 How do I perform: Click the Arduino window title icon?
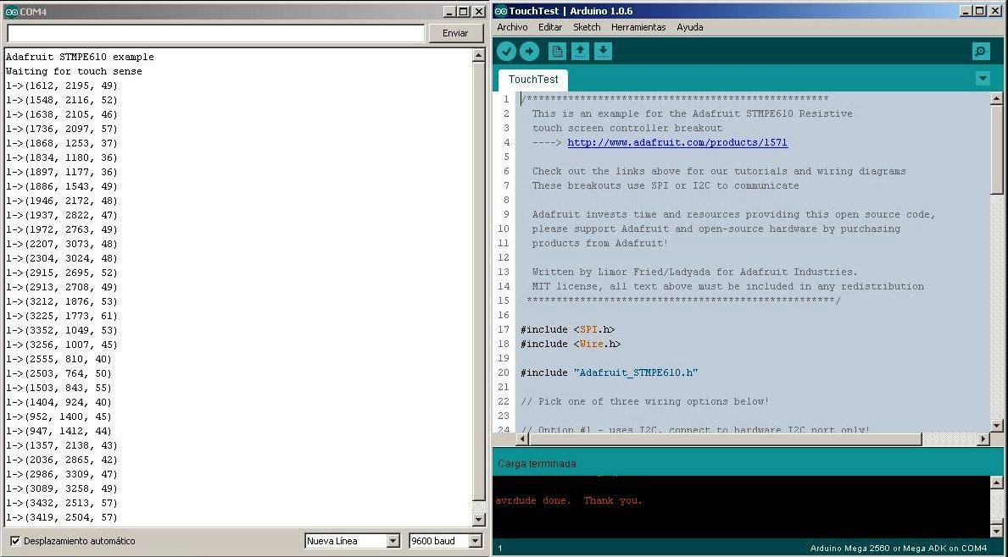pos(501,11)
